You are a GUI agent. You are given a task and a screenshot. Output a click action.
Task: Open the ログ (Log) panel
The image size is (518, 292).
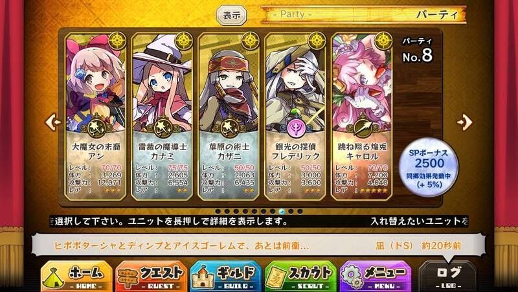pyautogui.click(x=448, y=277)
